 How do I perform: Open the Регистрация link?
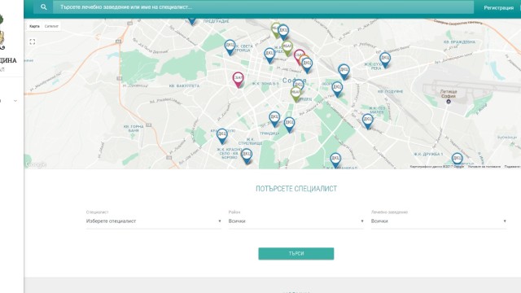pyautogui.click(x=498, y=7)
